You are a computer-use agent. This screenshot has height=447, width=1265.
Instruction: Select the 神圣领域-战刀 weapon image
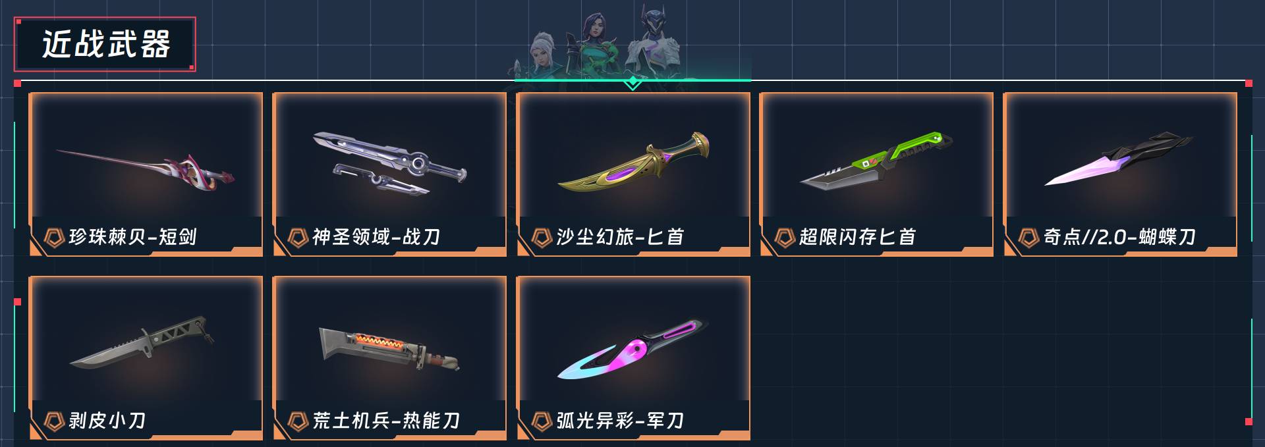point(389,163)
